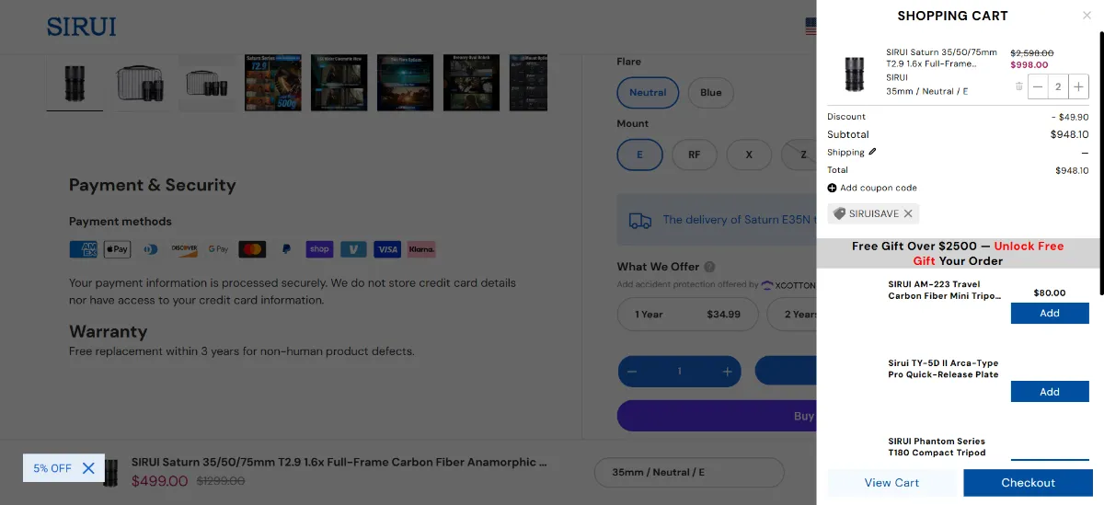This screenshot has width=1104, height=505.
Task: Open the View Cart page
Action: 891,483
